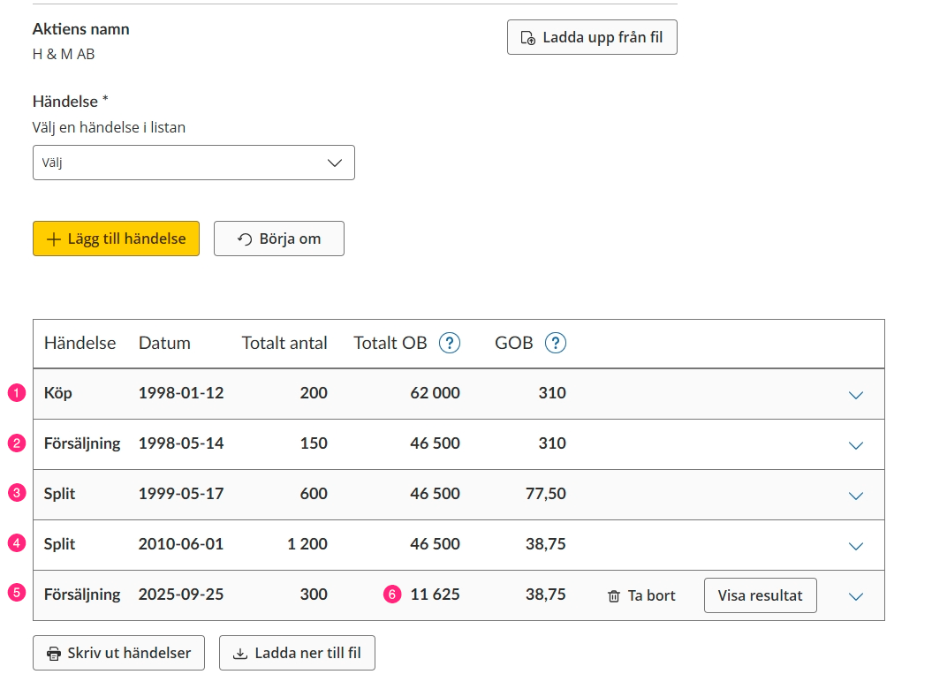Click the help icon next to GOB

click(556, 343)
